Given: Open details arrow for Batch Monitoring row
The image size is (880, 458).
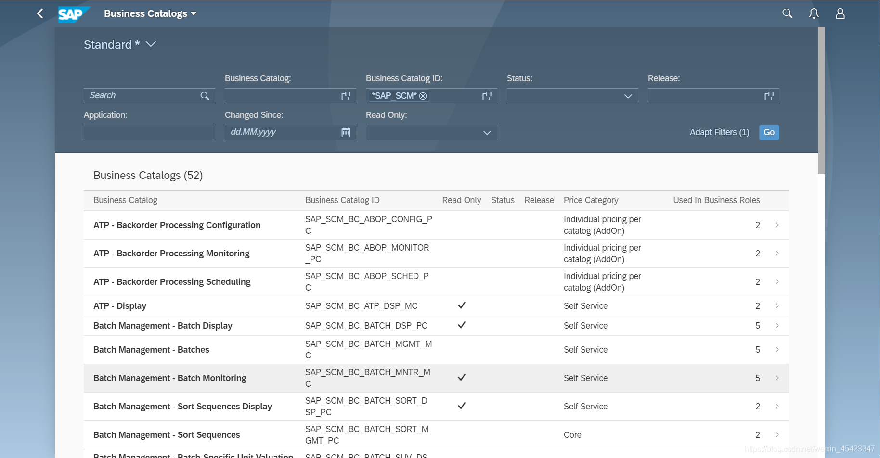Looking at the screenshot, I should click(777, 378).
